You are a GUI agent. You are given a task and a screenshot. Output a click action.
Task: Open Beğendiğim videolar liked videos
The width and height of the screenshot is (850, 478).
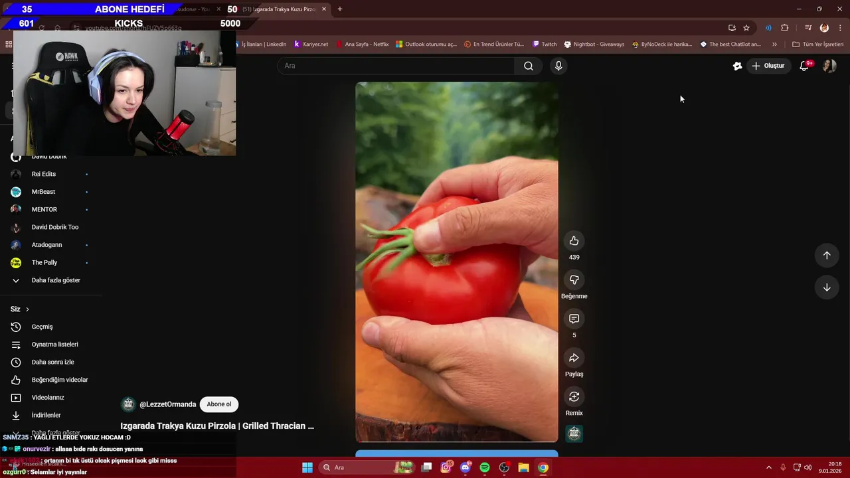tap(60, 380)
